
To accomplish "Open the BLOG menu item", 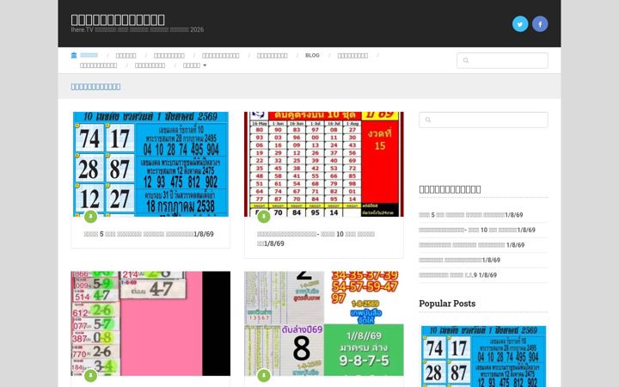I will 312,55.
